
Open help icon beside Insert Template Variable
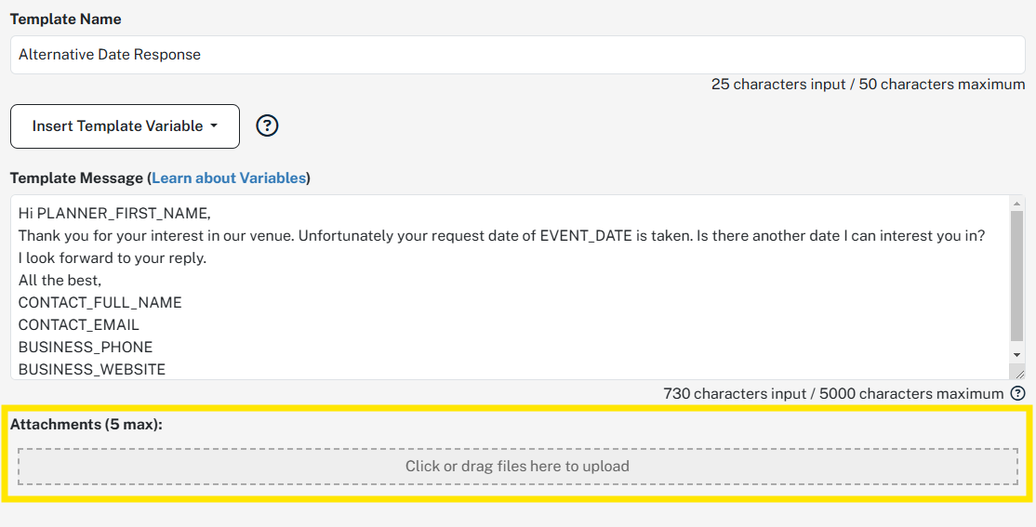pos(267,125)
